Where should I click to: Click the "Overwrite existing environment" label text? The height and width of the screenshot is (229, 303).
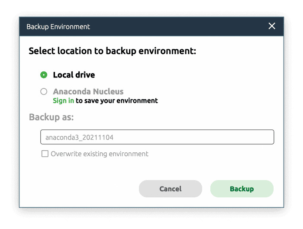[x=100, y=154]
